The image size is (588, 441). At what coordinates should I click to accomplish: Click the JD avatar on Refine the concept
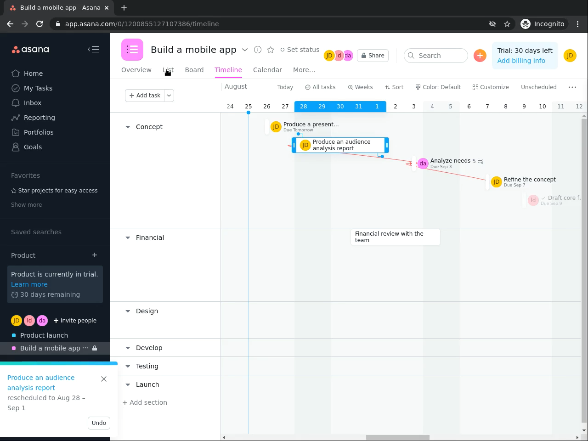coord(496,182)
